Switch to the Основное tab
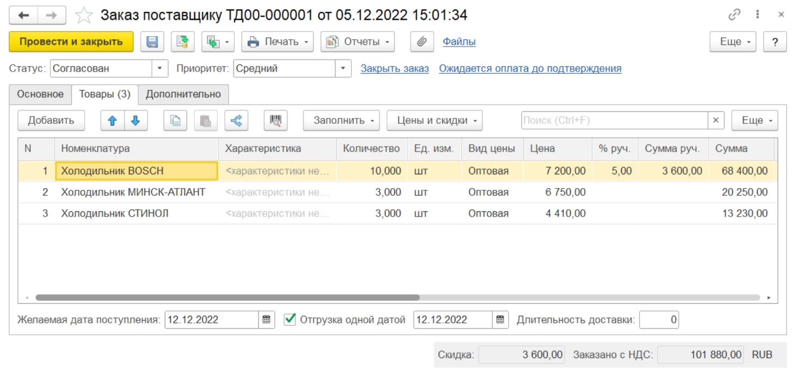Viewport: 800px width, 376px height. 40,94
